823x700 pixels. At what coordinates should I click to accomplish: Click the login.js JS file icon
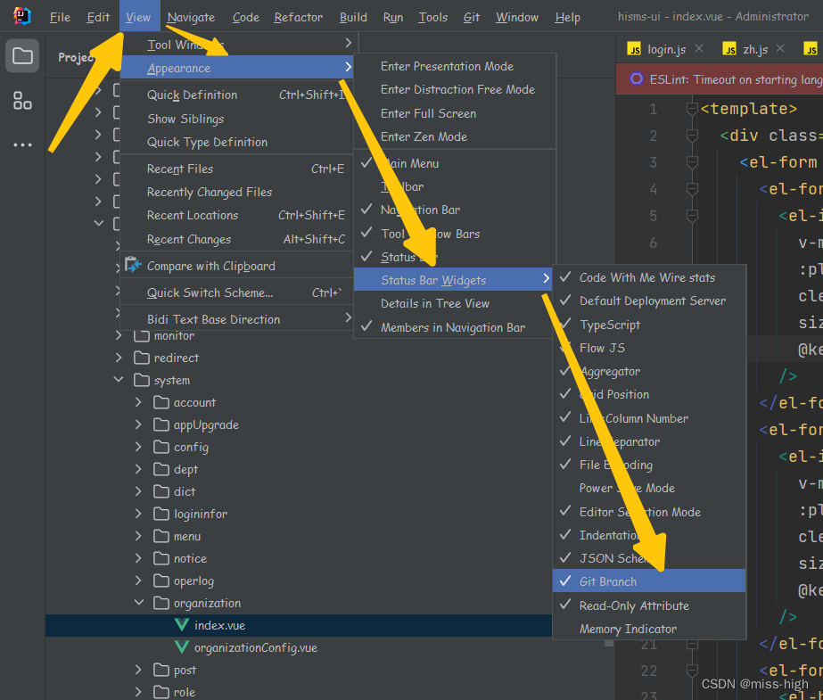(634, 49)
